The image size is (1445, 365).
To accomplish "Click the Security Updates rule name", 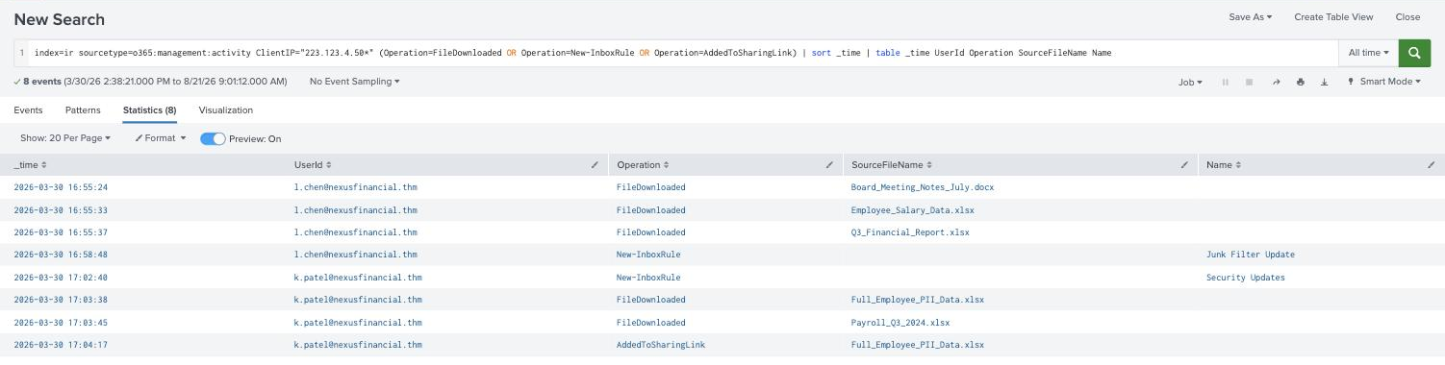I will tap(1246, 278).
